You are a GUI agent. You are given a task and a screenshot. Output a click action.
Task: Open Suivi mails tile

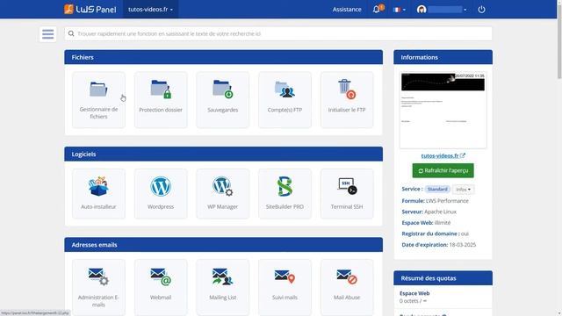tap(285, 287)
